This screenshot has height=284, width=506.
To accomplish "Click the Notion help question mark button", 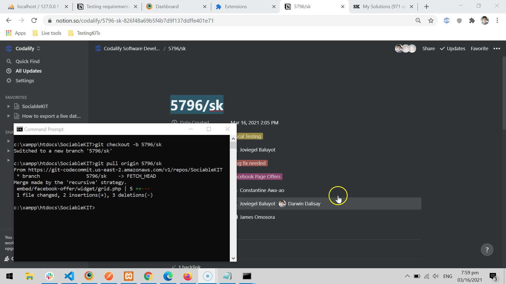I will [x=487, y=250].
